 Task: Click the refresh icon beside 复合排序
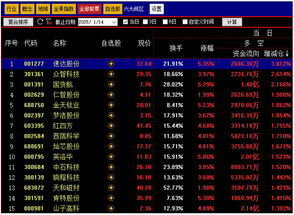click(40, 22)
